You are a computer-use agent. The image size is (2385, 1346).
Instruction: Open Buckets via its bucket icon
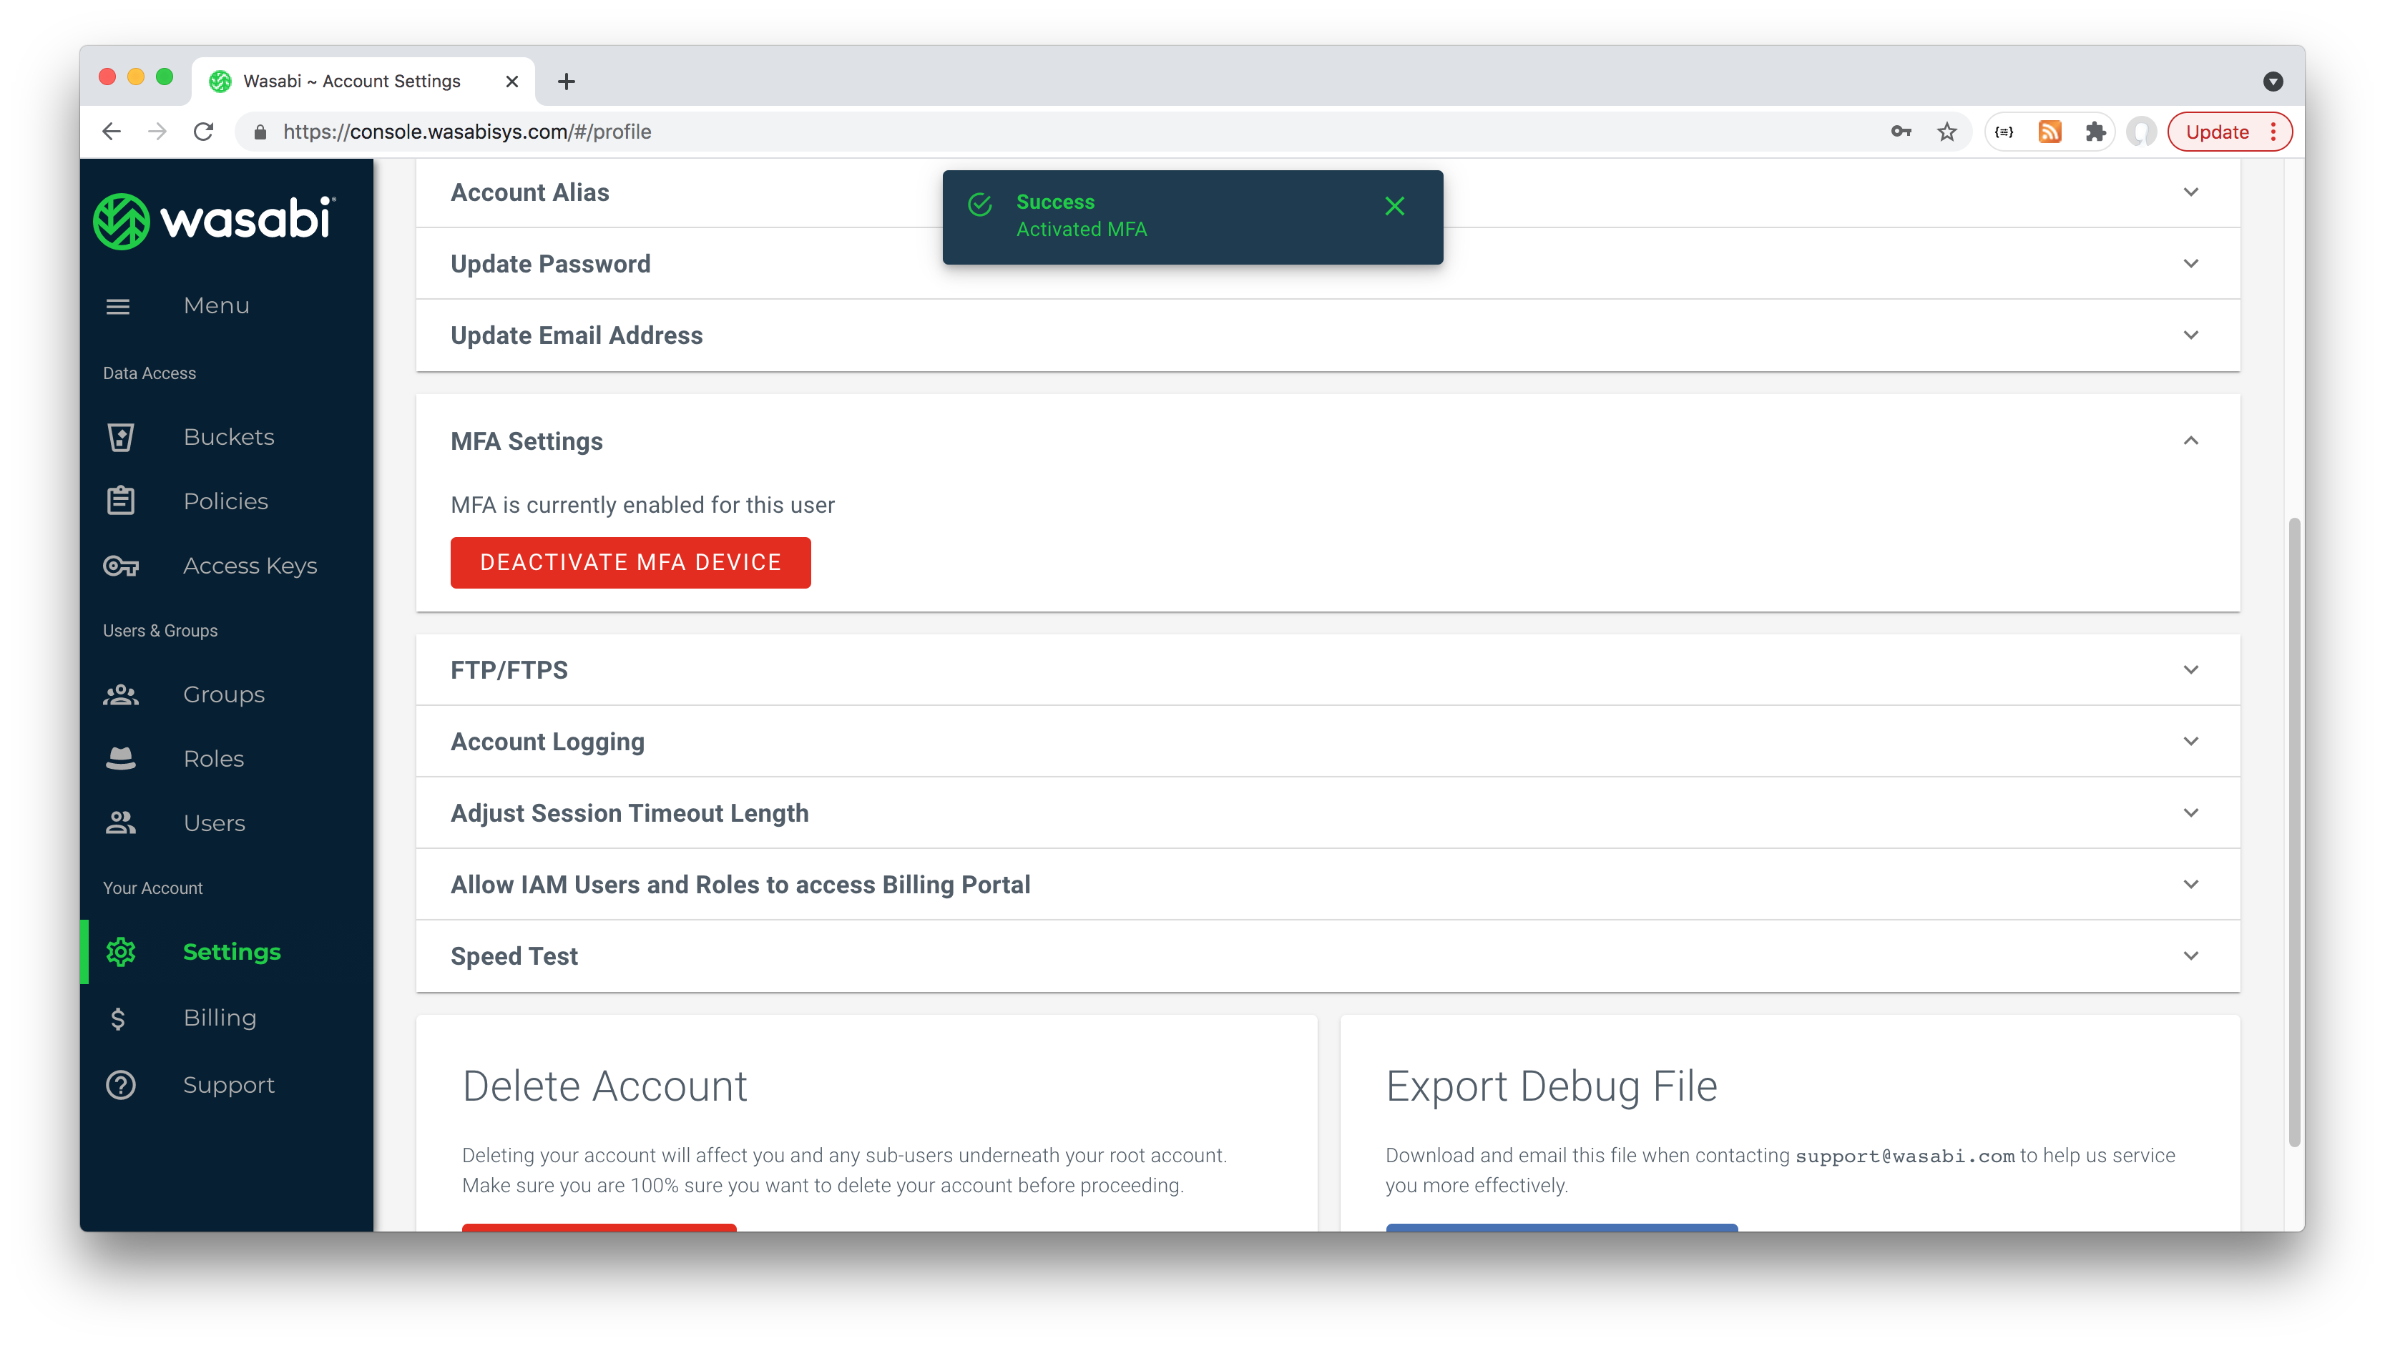click(x=120, y=437)
